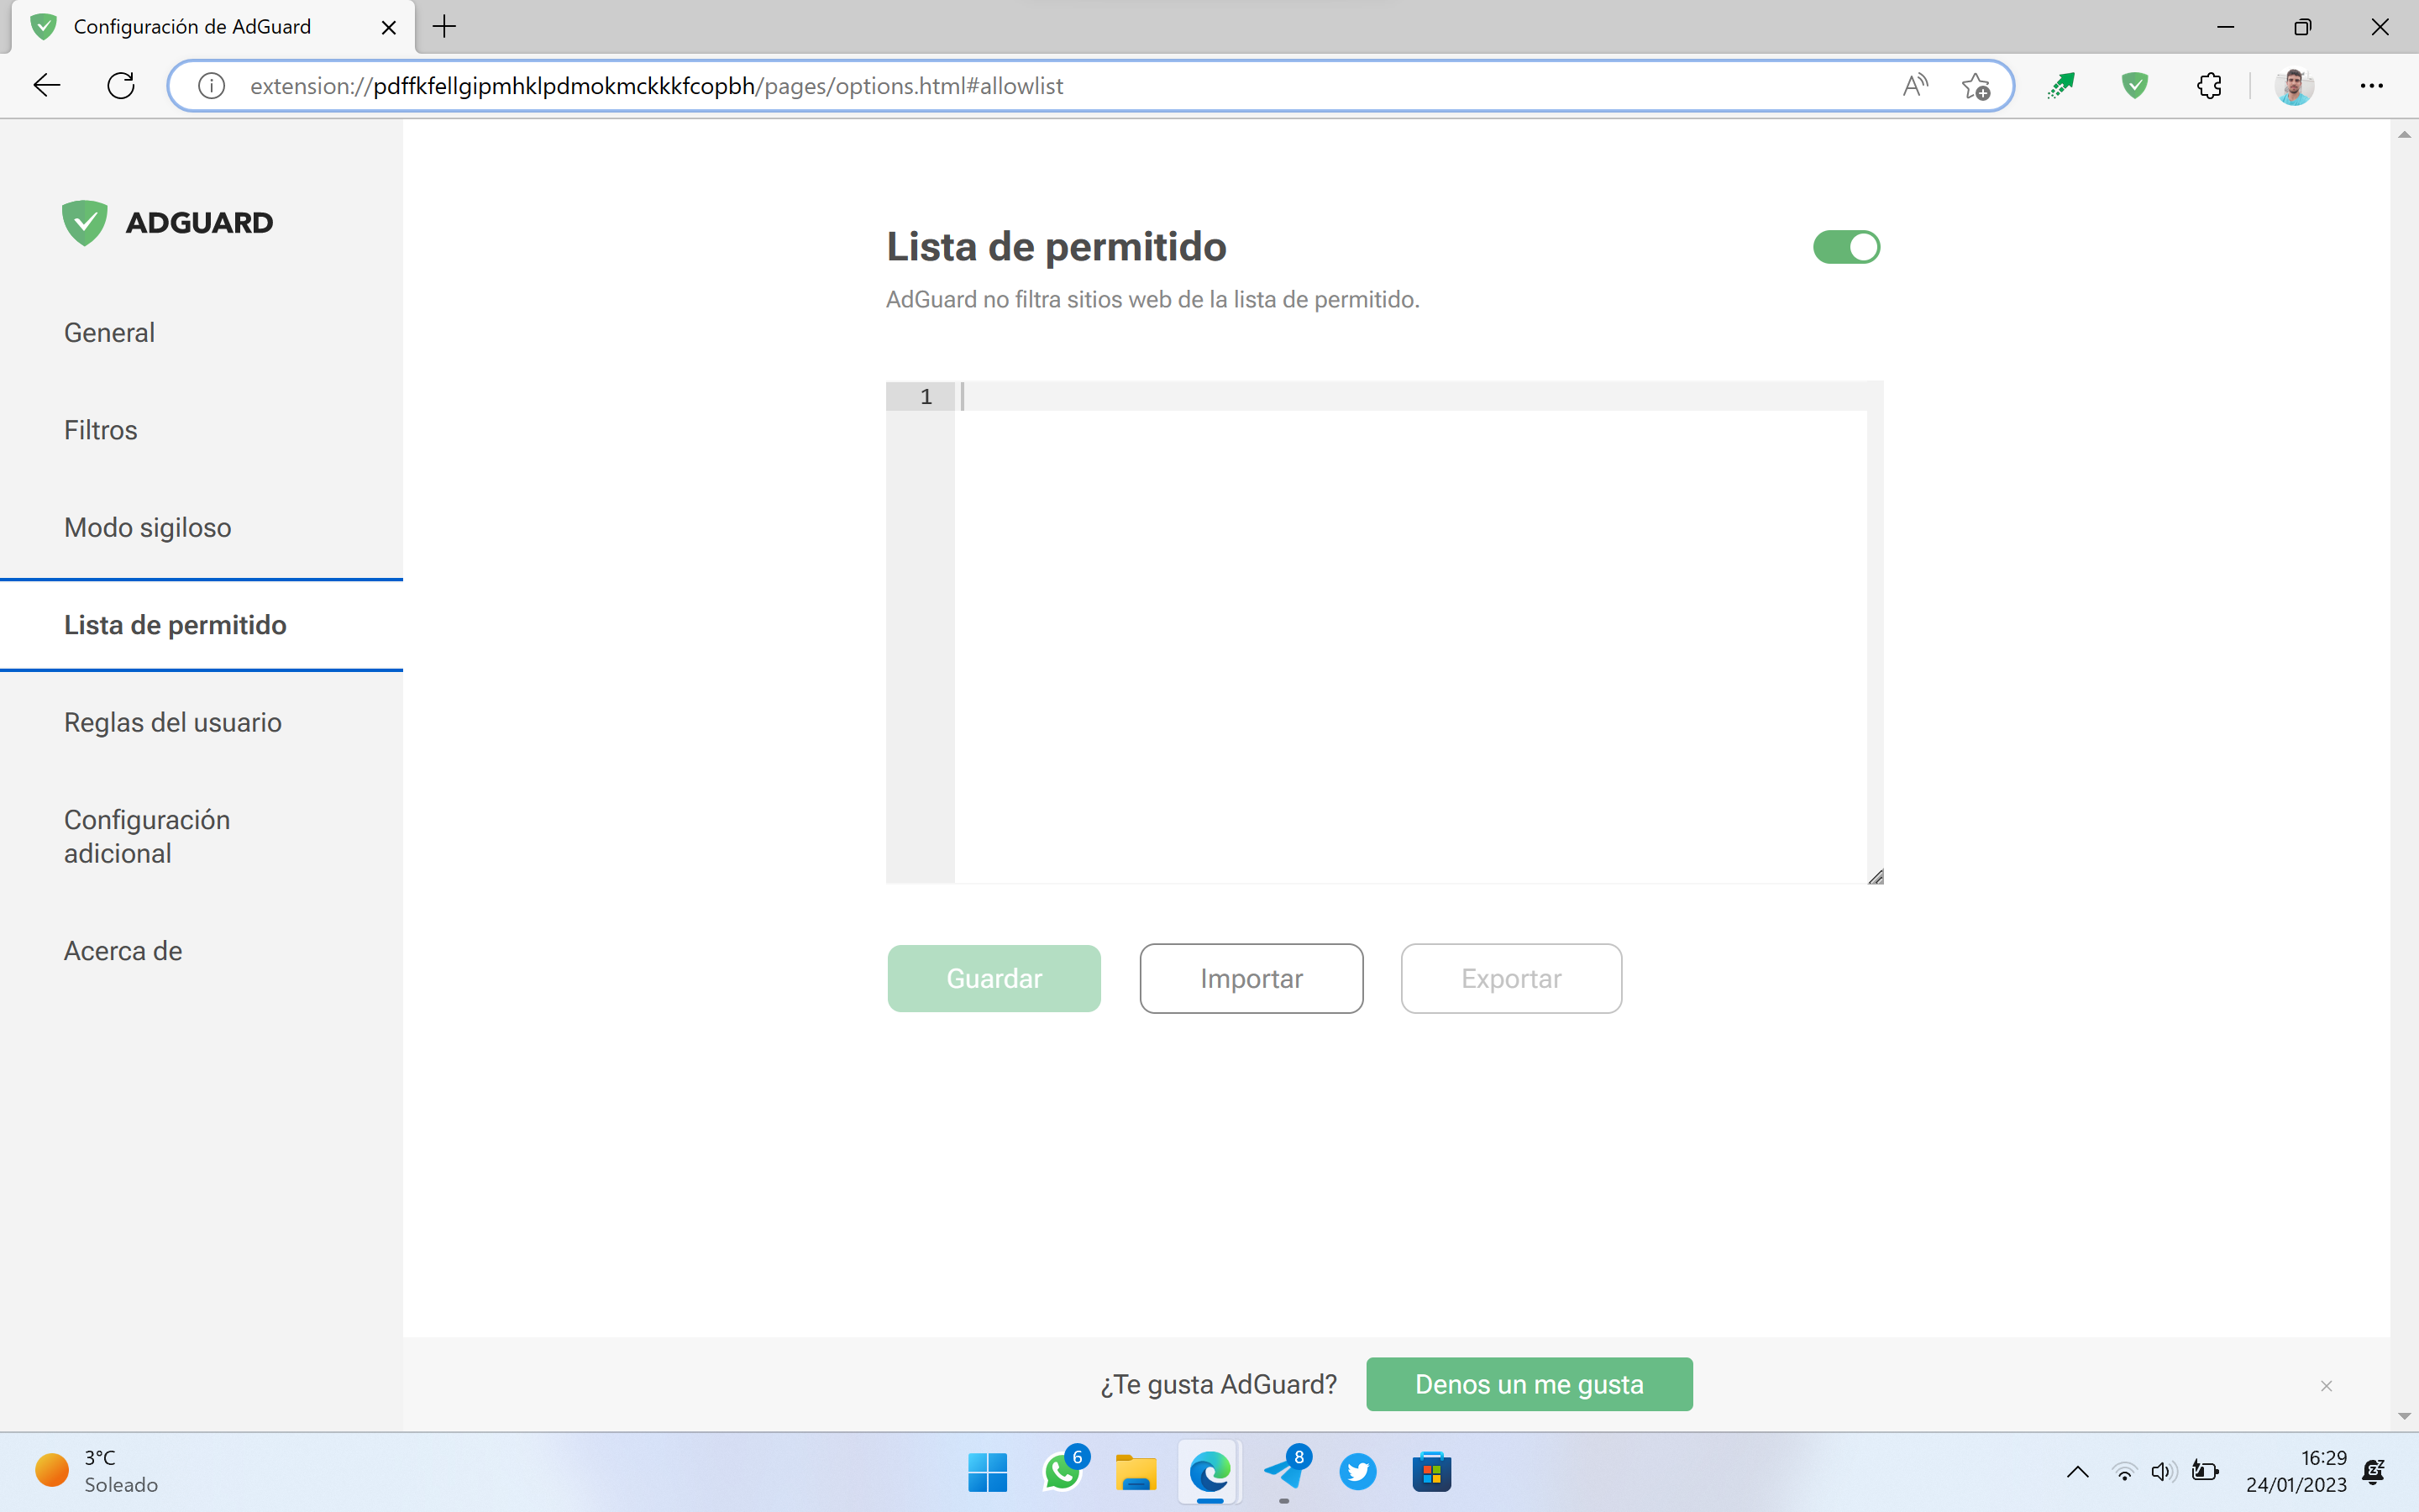Image resolution: width=2419 pixels, height=1512 pixels.
Task: Dismiss the ¿Te gusta AdGuard? banner
Action: pos(2326,1385)
